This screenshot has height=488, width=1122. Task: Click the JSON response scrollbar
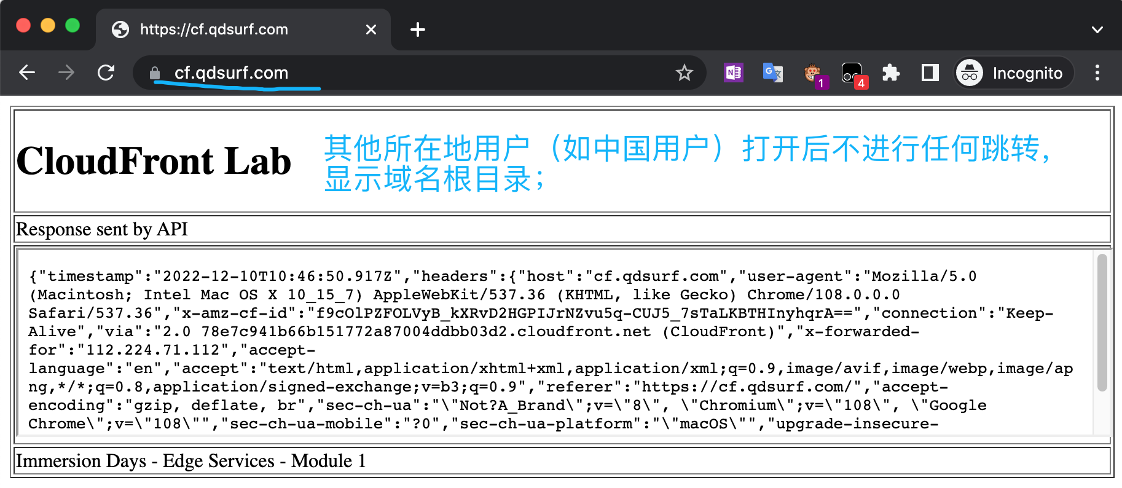1102,322
